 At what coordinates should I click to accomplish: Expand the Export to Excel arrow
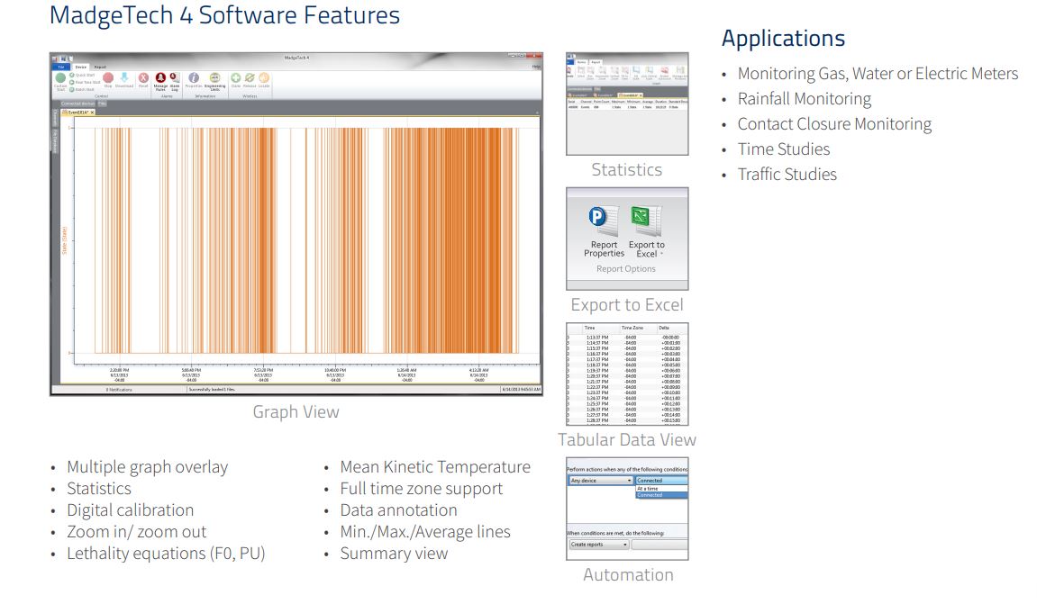point(661,254)
